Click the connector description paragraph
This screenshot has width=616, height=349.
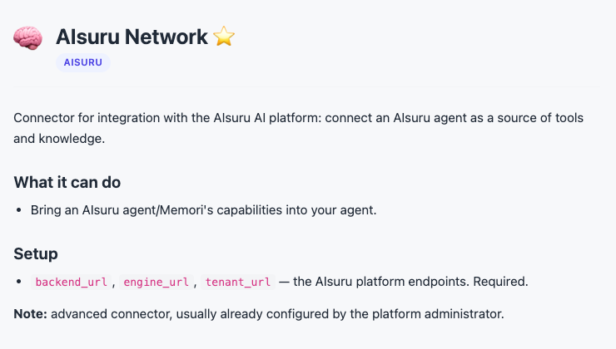coord(299,128)
